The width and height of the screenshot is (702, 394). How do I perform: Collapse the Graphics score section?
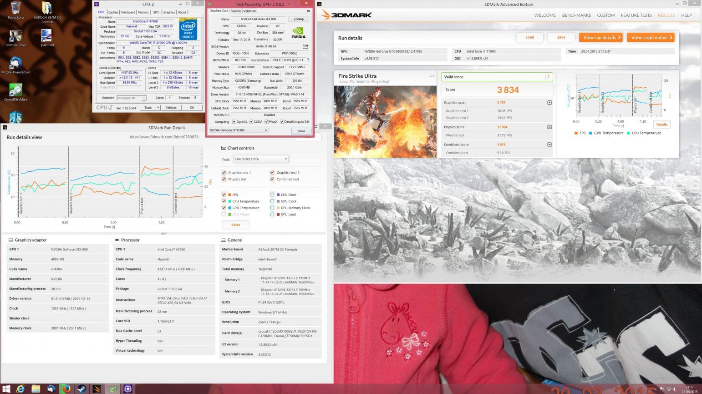tap(549, 103)
